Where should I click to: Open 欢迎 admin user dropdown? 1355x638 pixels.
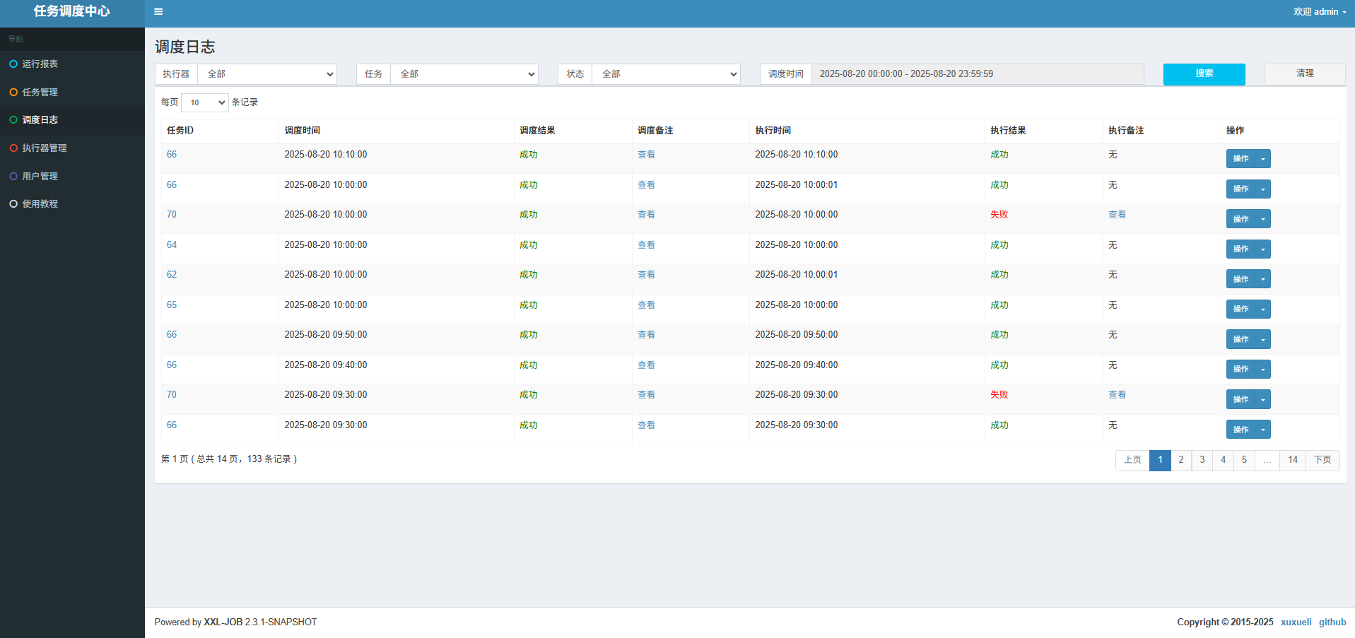[x=1320, y=12]
